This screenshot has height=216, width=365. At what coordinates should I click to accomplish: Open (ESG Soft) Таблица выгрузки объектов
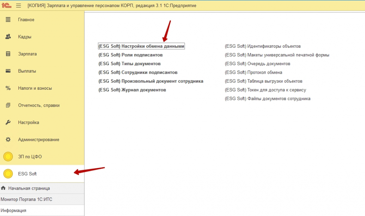tap(263, 81)
